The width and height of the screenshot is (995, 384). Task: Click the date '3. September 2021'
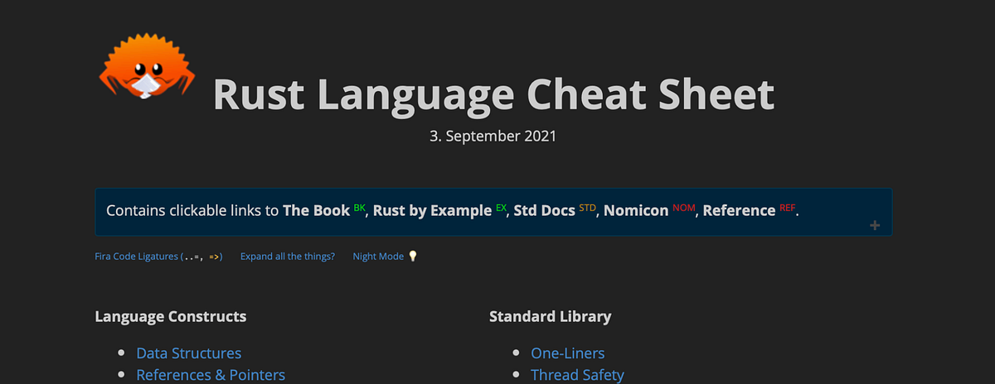493,137
